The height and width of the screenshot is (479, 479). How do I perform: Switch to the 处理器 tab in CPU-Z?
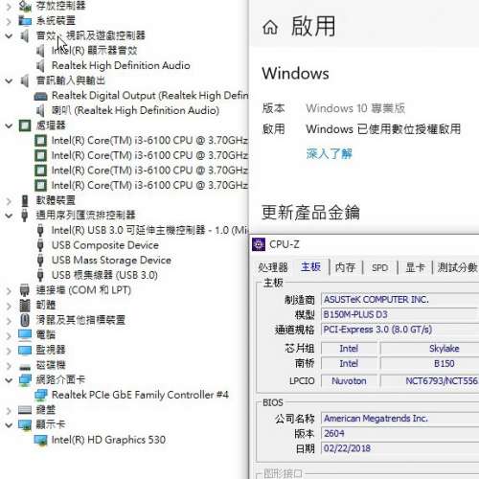[273, 267]
